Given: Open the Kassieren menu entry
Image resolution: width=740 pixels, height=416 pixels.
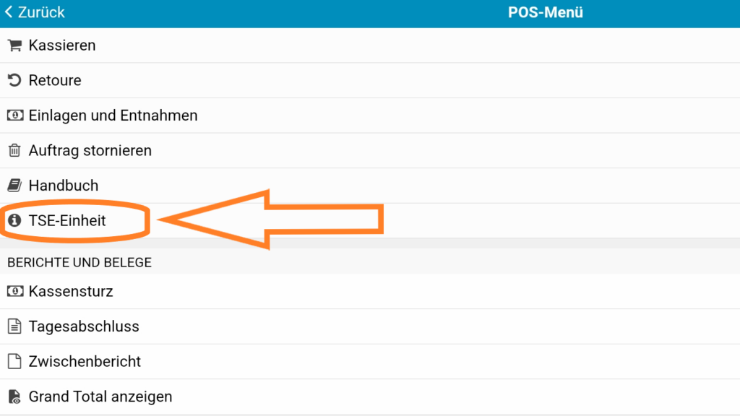Looking at the screenshot, I should coord(370,45).
